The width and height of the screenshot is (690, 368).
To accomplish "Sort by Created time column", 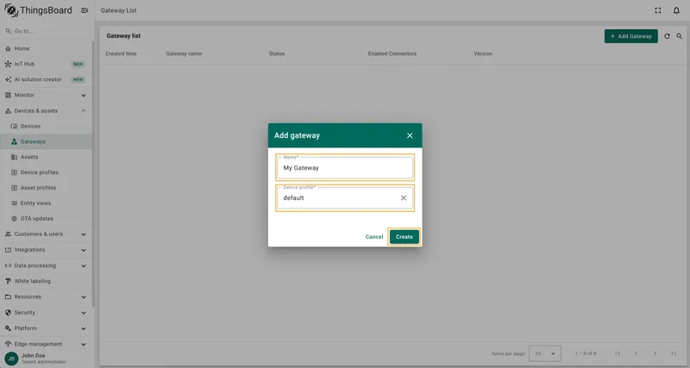I will (x=121, y=53).
